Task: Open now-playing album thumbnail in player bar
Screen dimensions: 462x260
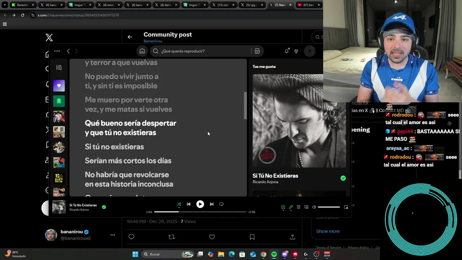Action: click(x=59, y=207)
